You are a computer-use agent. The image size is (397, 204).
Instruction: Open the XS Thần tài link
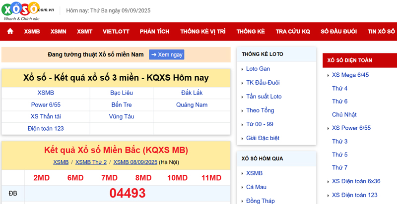46,117
